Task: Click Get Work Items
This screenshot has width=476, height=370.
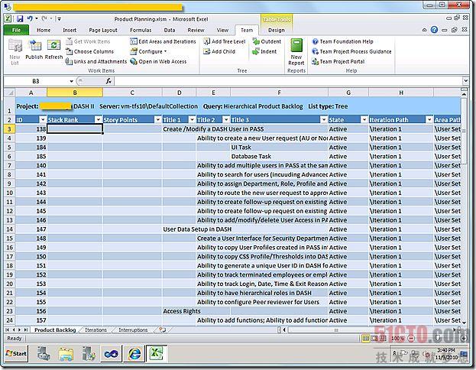Action: tap(88, 41)
